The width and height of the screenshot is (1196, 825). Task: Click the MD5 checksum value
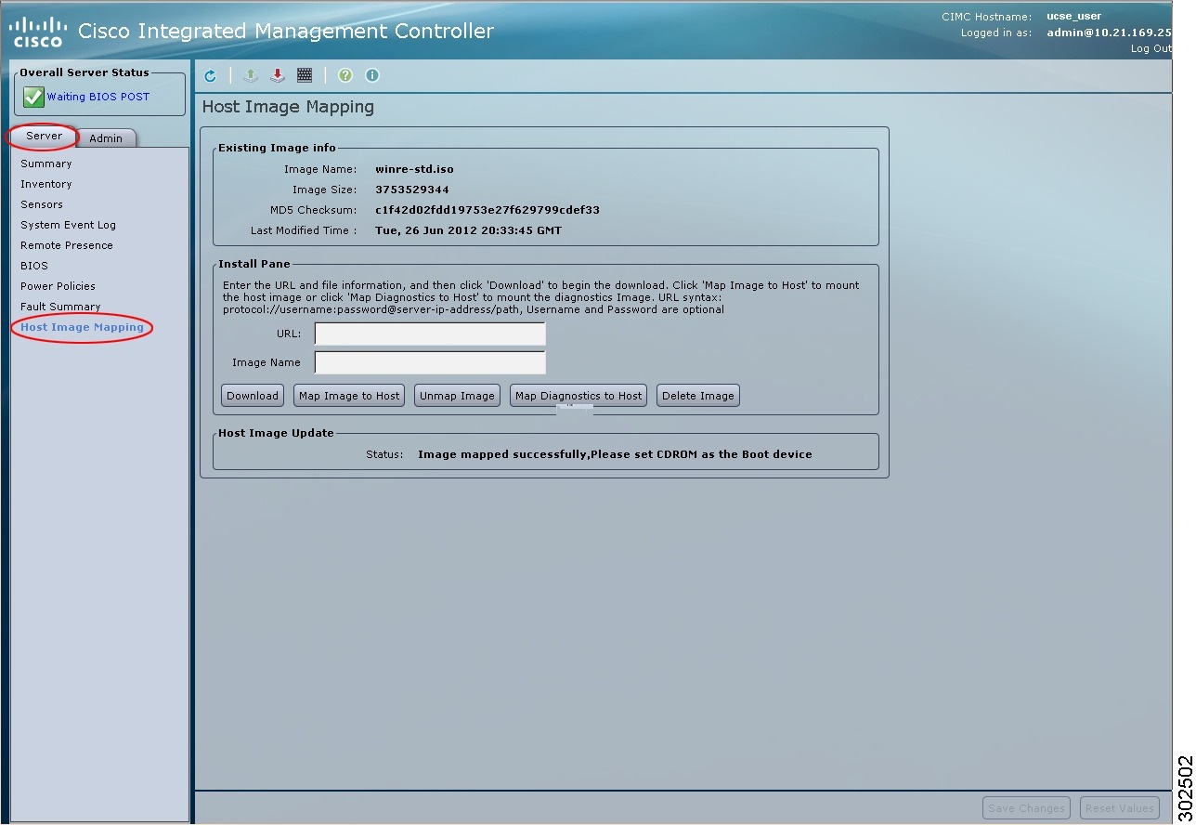[x=487, y=210]
